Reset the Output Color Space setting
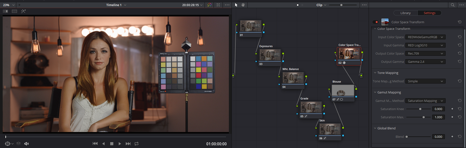Image resolution: width=466 pixels, height=148 pixels. click(x=460, y=54)
